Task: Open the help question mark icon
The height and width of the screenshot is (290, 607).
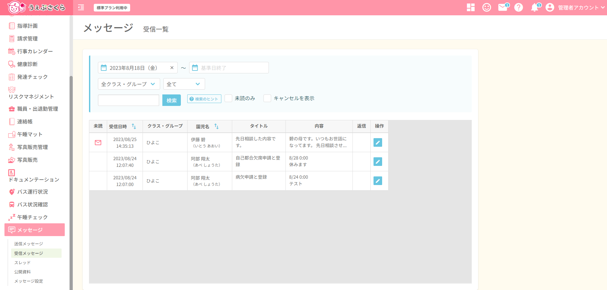Action: (x=519, y=7)
